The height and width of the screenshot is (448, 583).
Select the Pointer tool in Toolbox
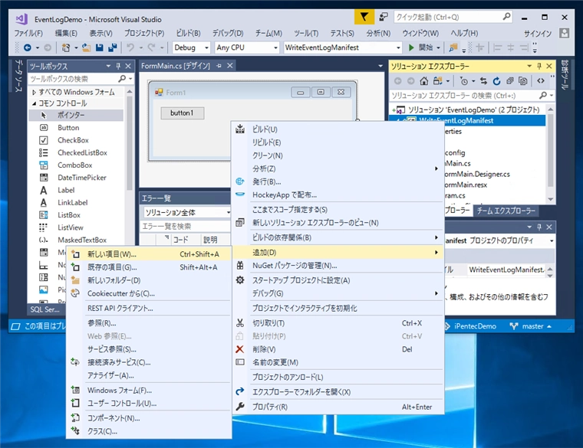[x=76, y=115]
